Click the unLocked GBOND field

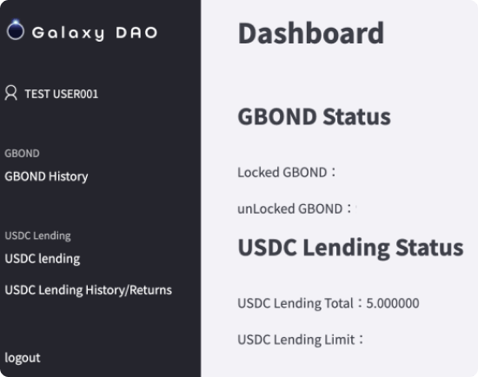(x=297, y=209)
